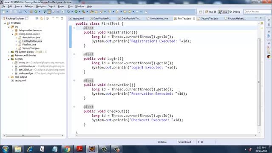This screenshot has width=272, height=153.
Task: Click the New file toolbar icon
Action: (3, 11)
